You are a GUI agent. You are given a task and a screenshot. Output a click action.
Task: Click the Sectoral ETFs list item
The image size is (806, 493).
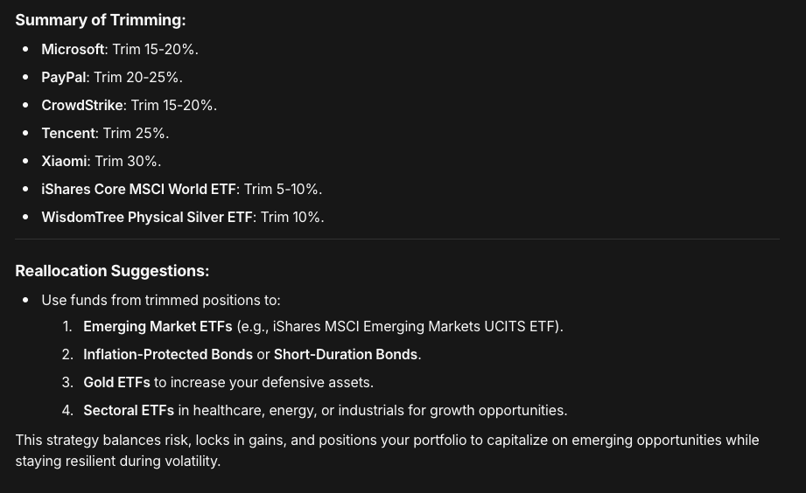(128, 411)
